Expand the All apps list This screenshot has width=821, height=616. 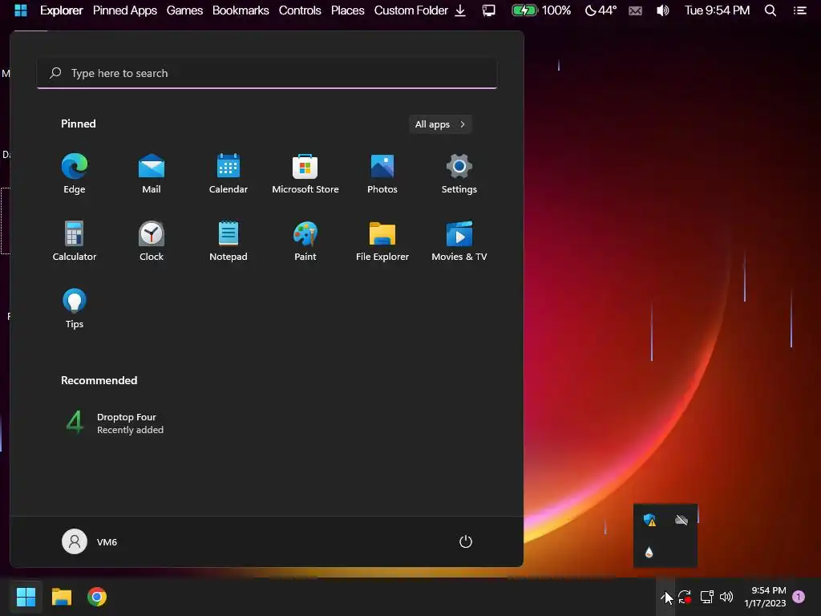coord(440,124)
